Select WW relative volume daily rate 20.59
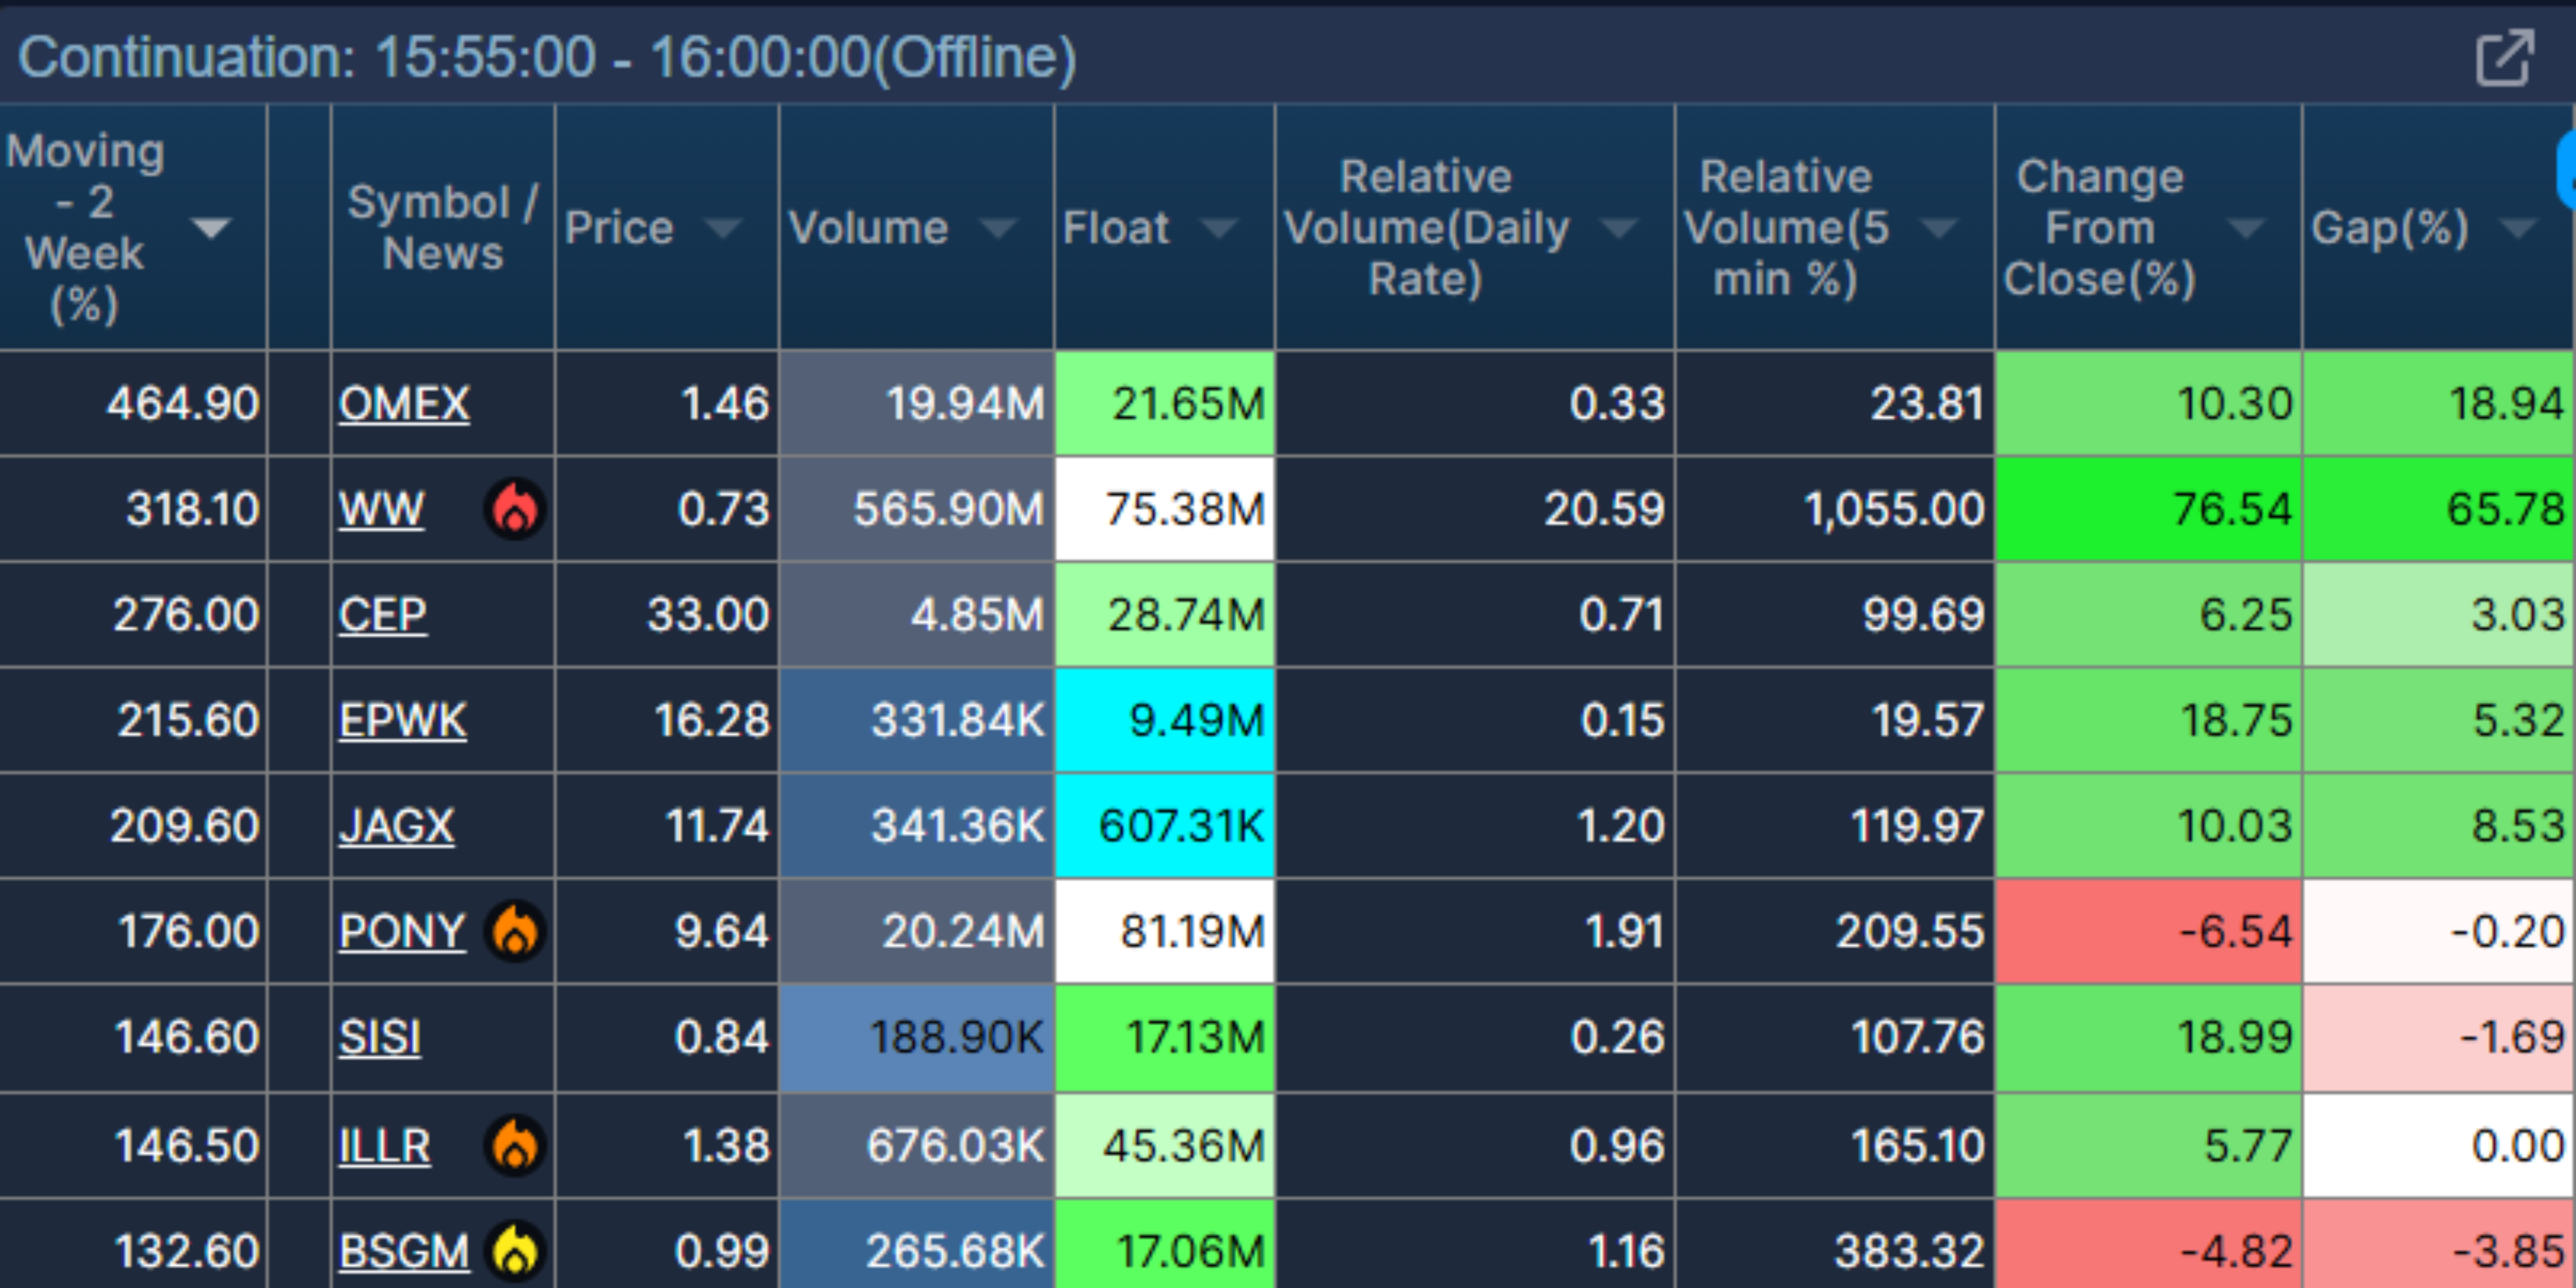This screenshot has width=2576, height=1288. pos(1475,509)
